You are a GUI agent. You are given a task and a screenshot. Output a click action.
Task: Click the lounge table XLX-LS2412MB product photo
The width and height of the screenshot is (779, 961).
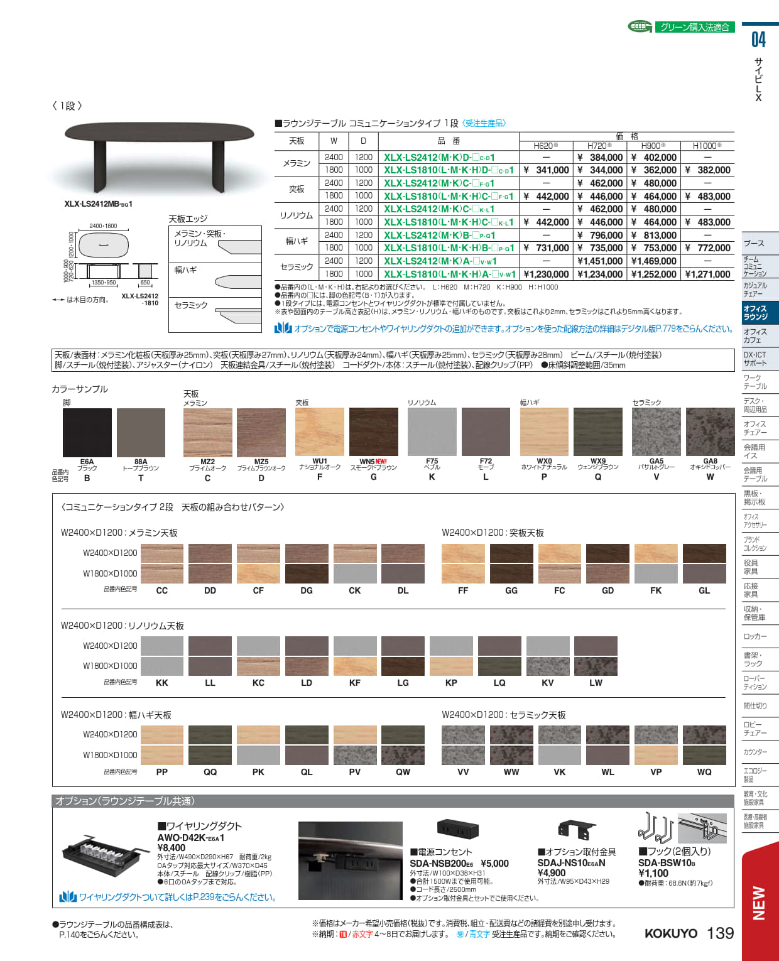click(159, 158)
